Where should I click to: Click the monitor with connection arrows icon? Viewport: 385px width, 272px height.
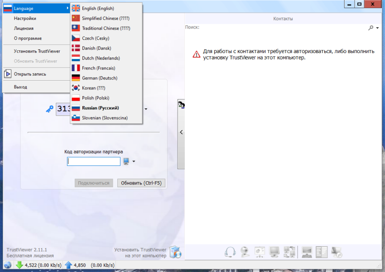pyautogui.click(x=337, y=252)
